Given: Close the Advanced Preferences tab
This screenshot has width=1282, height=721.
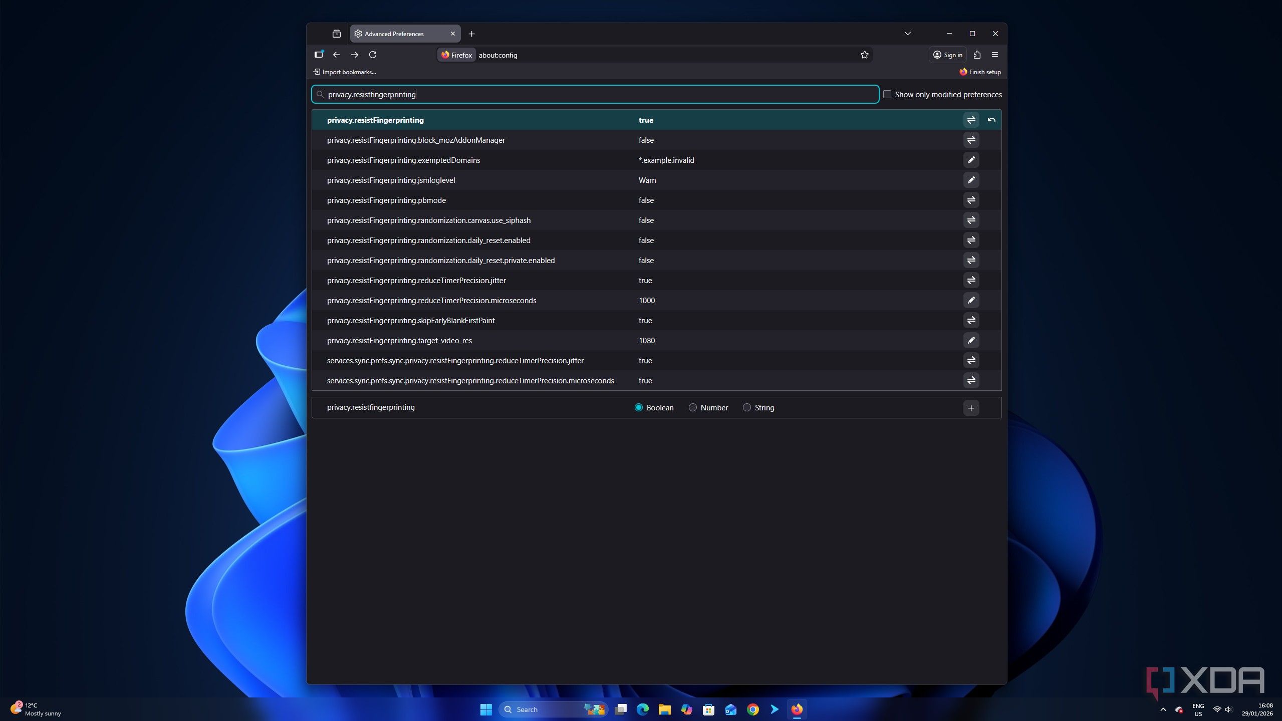Looking at the screenshot, I should tap(453, 34).
